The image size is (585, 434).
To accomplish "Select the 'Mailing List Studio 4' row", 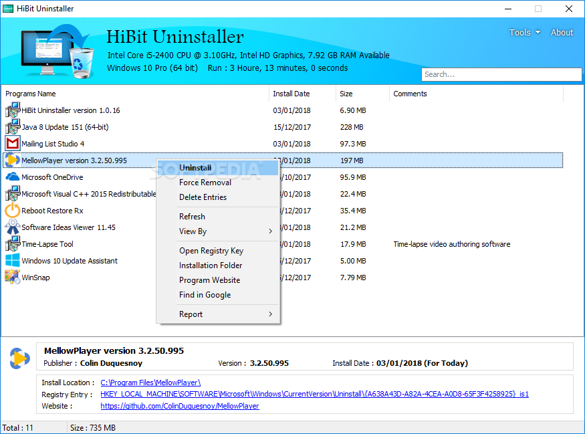I will (283, 144).
